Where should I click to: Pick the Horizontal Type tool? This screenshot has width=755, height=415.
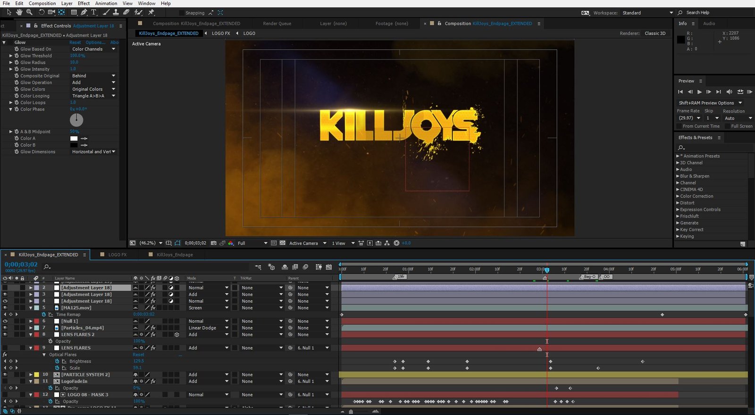(94, 12)
